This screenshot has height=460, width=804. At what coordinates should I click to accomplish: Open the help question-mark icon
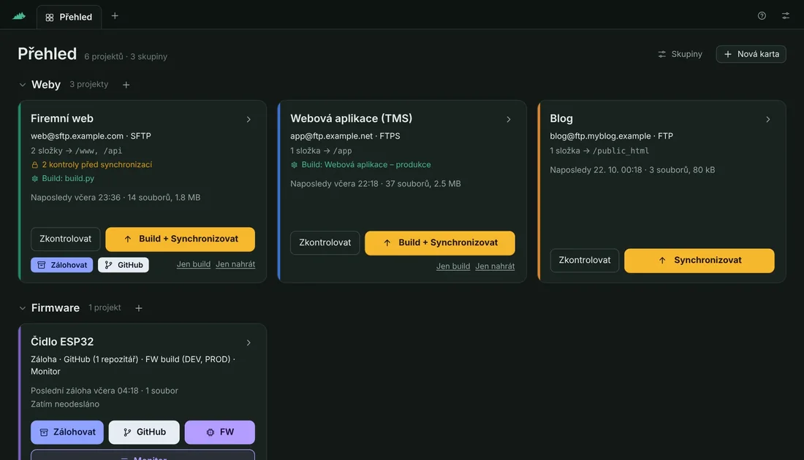[x=762, y=16]
